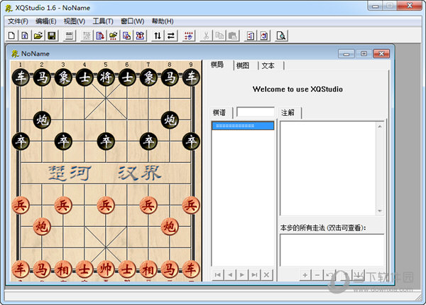Open the 工具(T) menu
This screenshot has width=426, height=305.
[x=103, y=21]
